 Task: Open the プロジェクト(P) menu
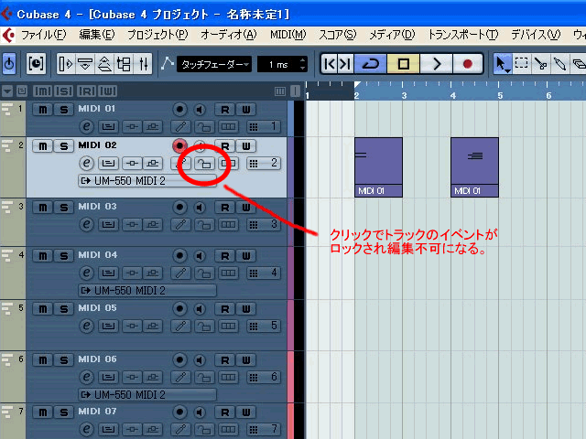(157, 35)
